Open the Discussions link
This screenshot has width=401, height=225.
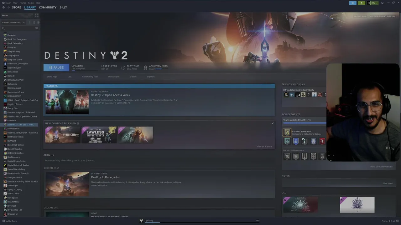(114, 77)
